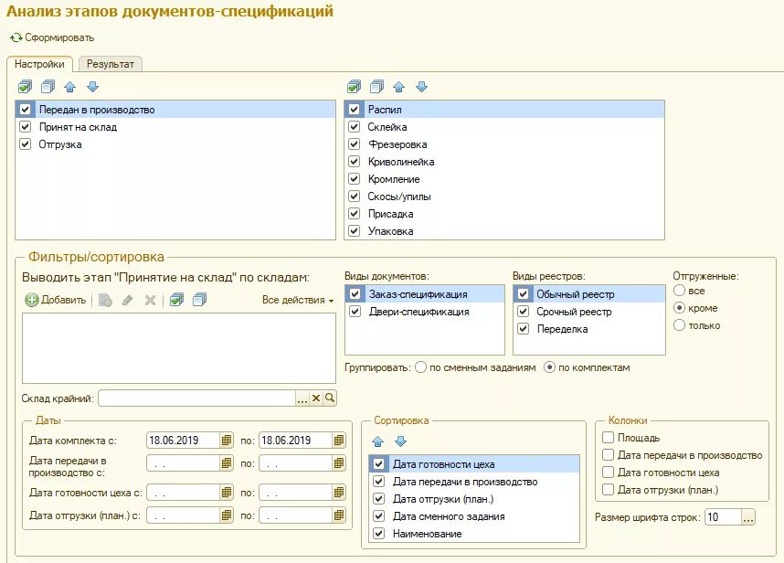
Task: Toggle Фрезеровка checkbox
Action: pyautogui.click(x=354, y=144)
